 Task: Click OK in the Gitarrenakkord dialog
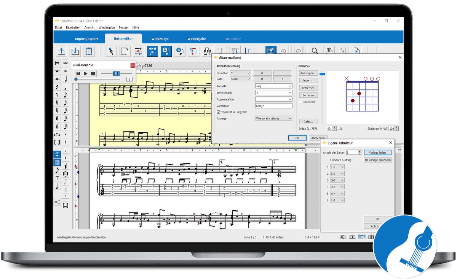pos(297,138)
